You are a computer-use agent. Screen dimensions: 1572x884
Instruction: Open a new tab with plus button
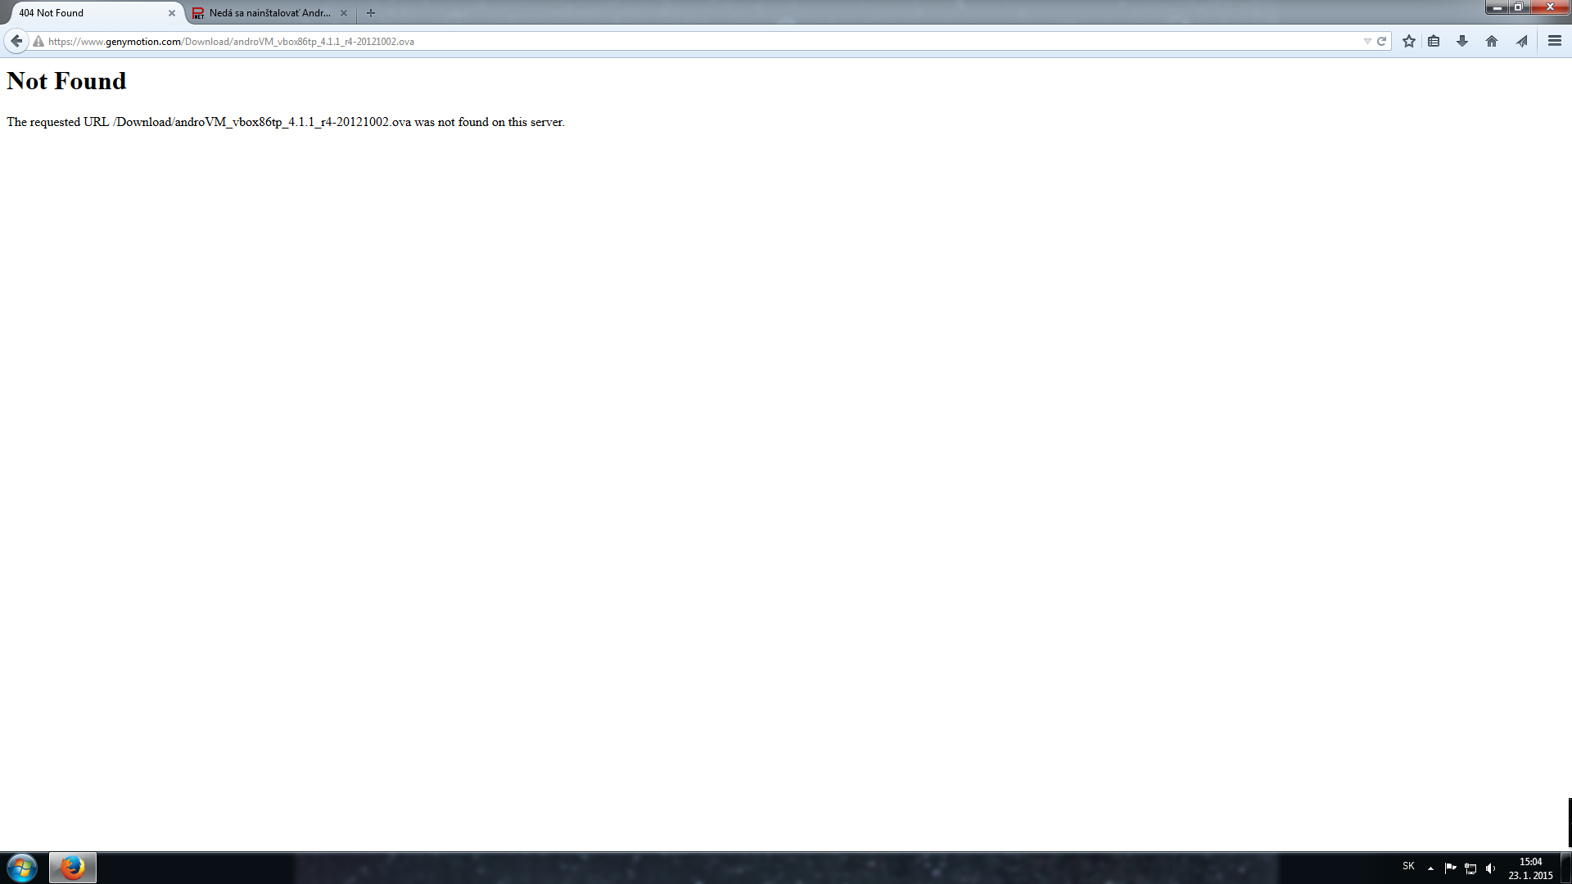(371, 13)
